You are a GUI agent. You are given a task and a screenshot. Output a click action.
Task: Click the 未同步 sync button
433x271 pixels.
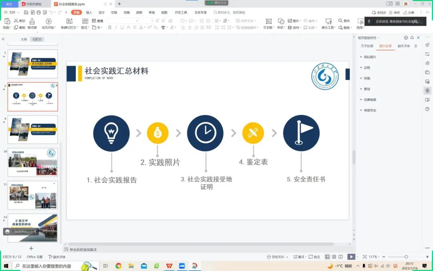click(x=378, y=12)
